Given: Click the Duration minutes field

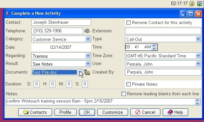Looking at the screenshot, I should click(x=69, y=84).
